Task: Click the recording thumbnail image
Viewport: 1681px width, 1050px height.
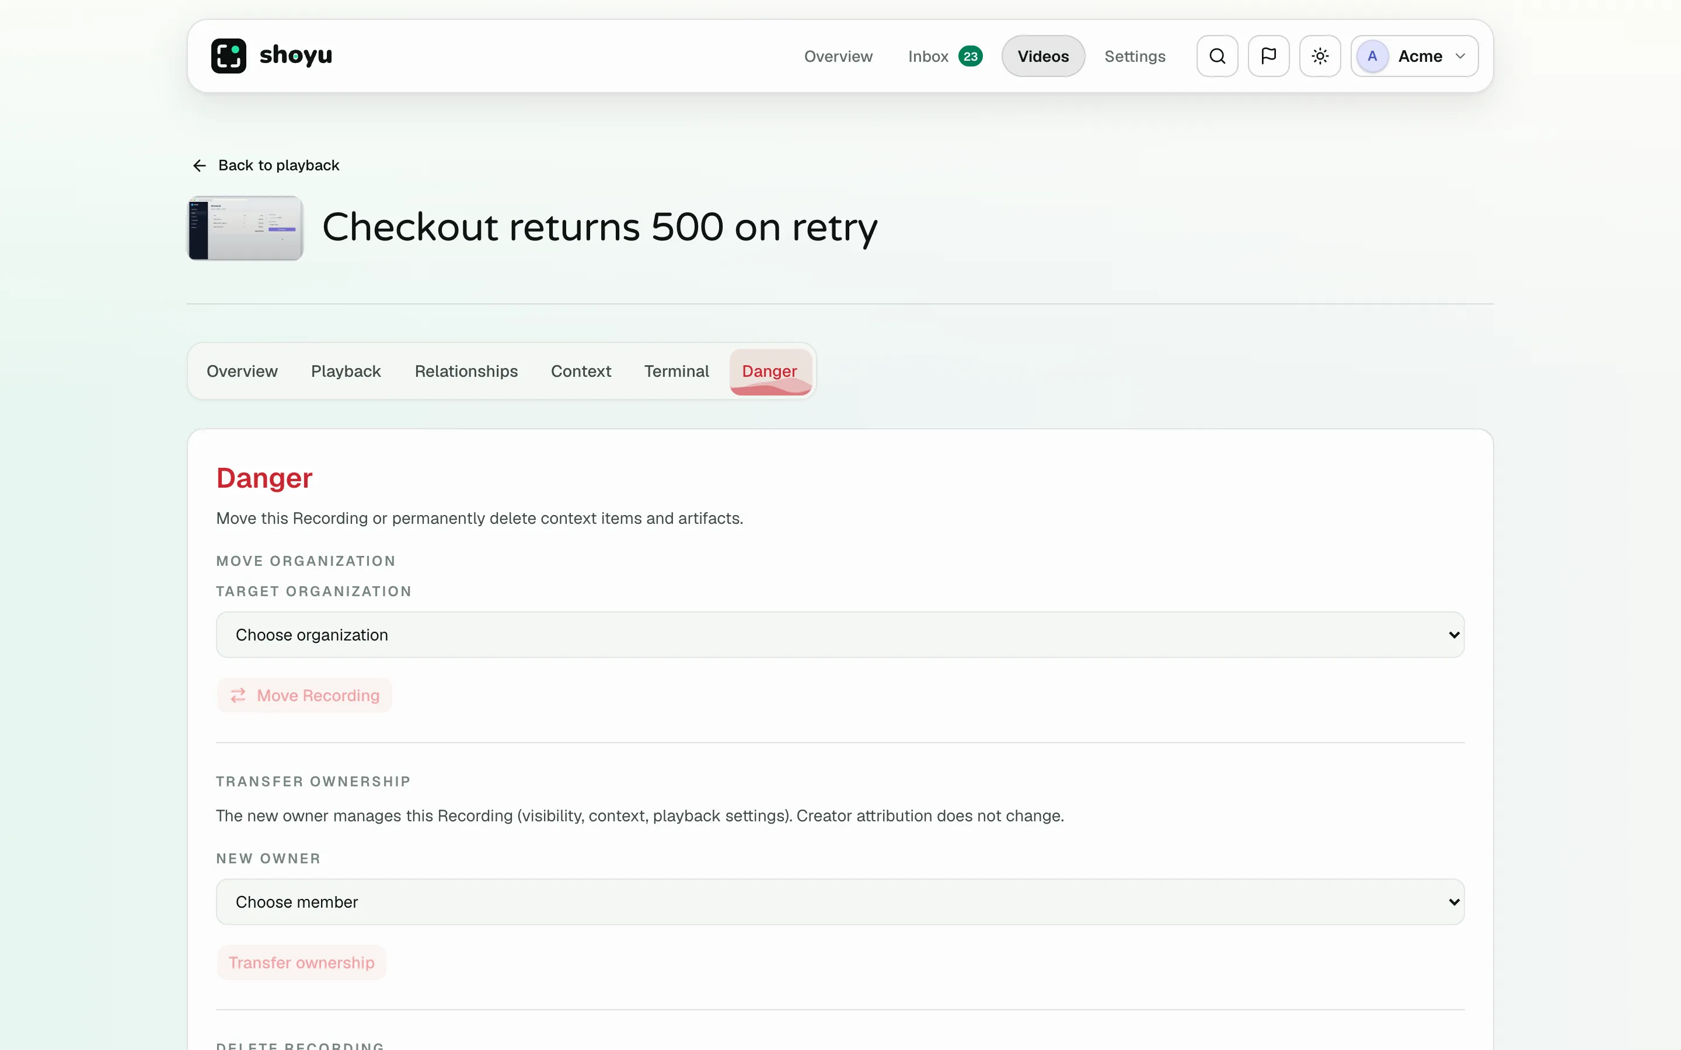Action: [245, 228]
